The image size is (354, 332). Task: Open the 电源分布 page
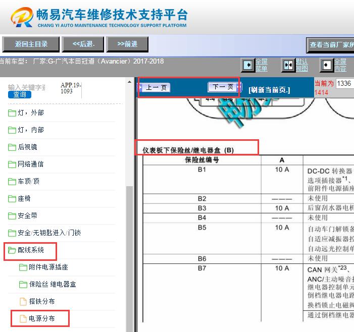(x=42, y=318)
